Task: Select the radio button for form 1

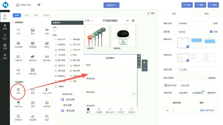Action: coord(167,110)
